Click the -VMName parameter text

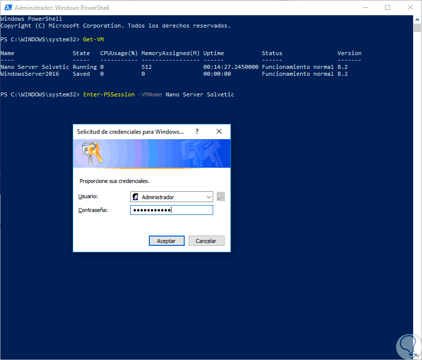pyautogui.click(x=150, y=94)
